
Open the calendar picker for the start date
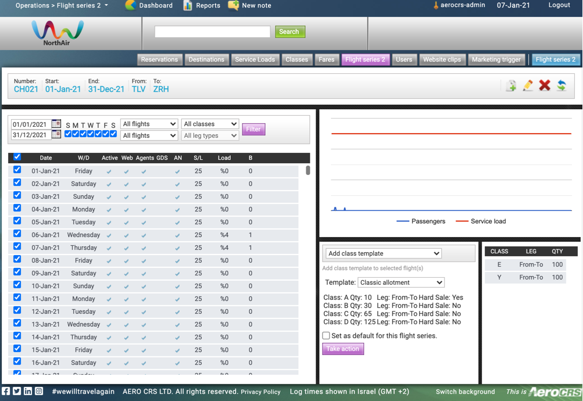coord(56,123)
